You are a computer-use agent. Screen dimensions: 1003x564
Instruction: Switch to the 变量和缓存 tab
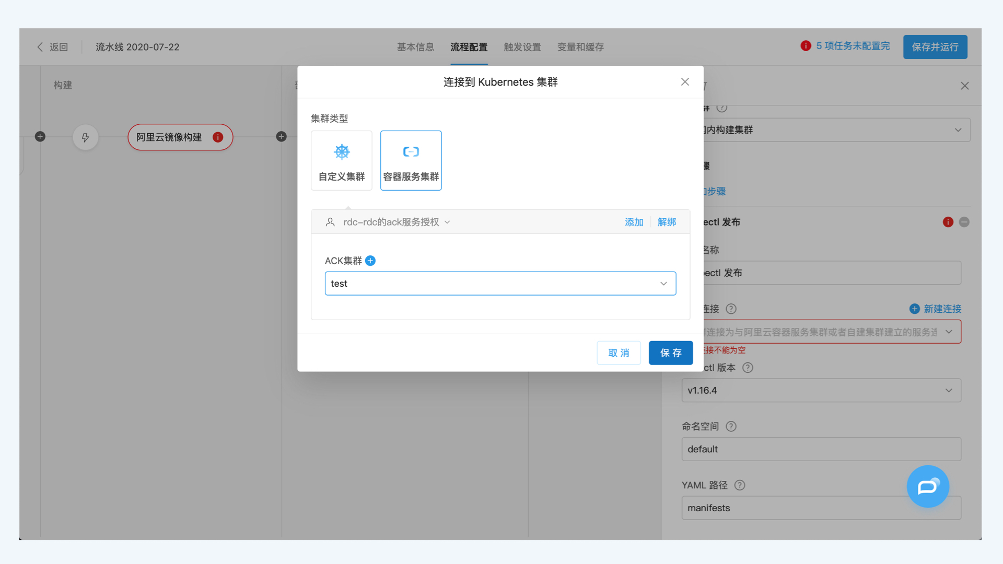[580, 47]
